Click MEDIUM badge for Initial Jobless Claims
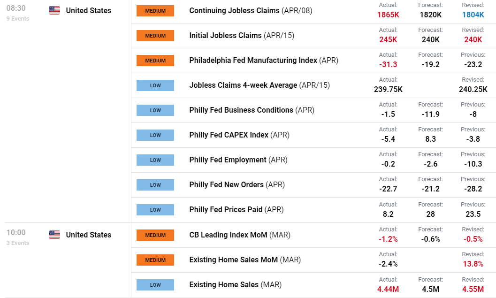Screen dimensions: 496x298 coord(155,36)
